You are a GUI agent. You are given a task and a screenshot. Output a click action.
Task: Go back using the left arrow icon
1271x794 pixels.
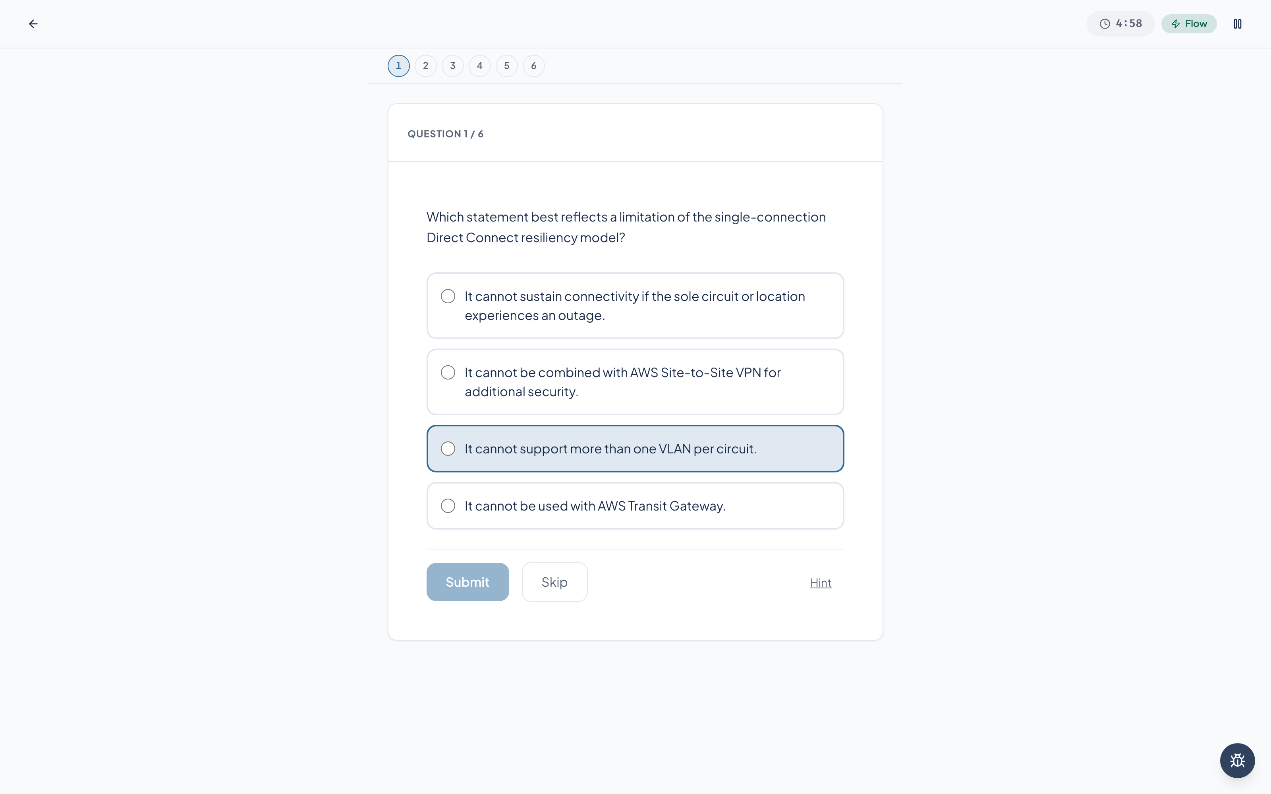tap(33, 24)
